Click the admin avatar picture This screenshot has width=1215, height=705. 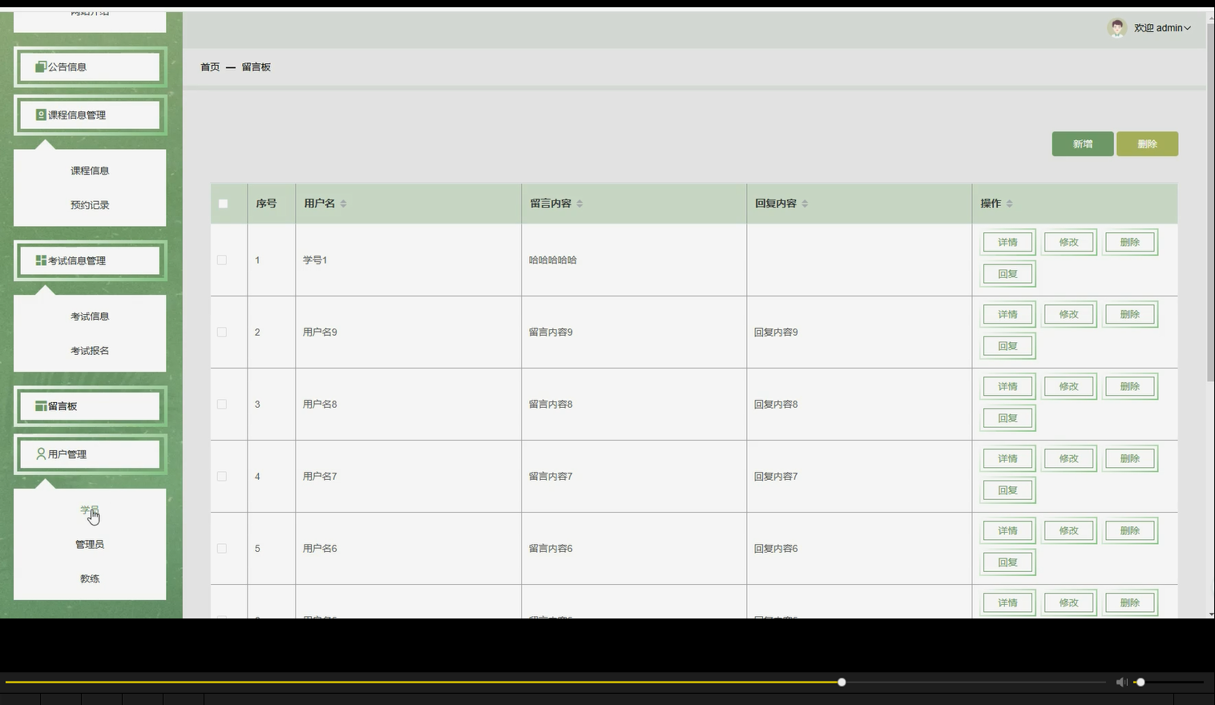coord(1116,28)
